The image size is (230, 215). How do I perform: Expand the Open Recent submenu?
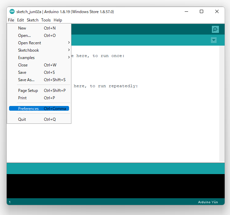[39, 43]
